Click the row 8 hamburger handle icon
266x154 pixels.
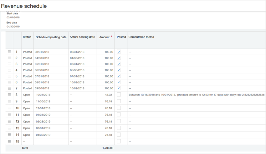click(9, 95)
